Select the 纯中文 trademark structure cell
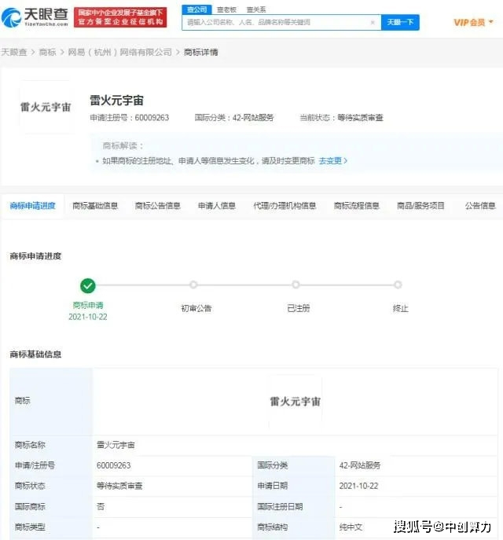 click(416, 527)
